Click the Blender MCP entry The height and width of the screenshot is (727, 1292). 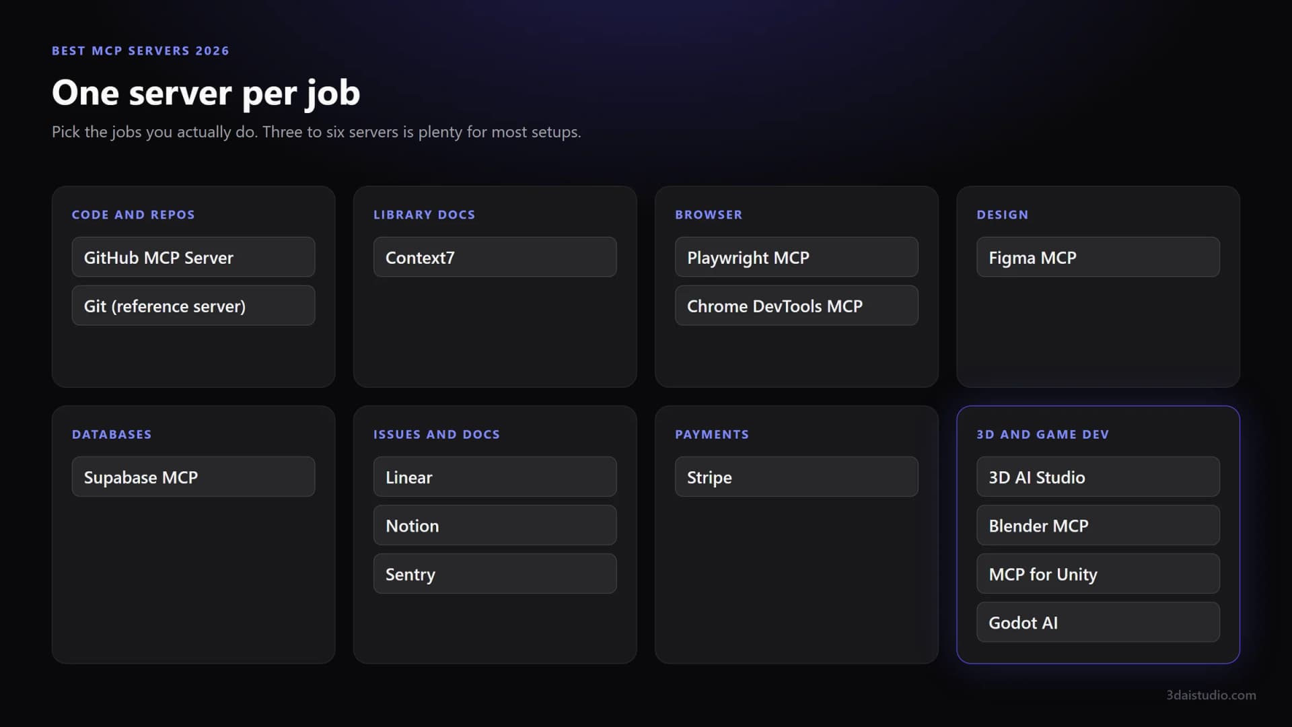(1098, 525)
